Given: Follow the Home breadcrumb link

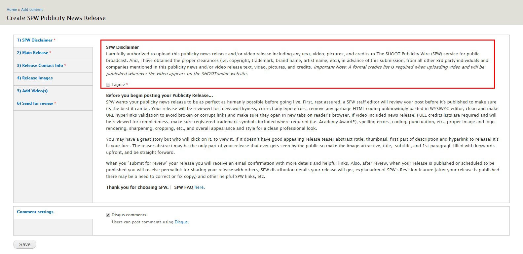Looking at the screenshot, I should coord(12,10).
